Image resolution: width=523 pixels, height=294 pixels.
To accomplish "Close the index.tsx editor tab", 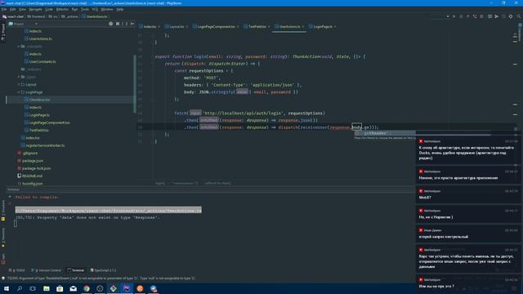I will (x=159, y=27).
